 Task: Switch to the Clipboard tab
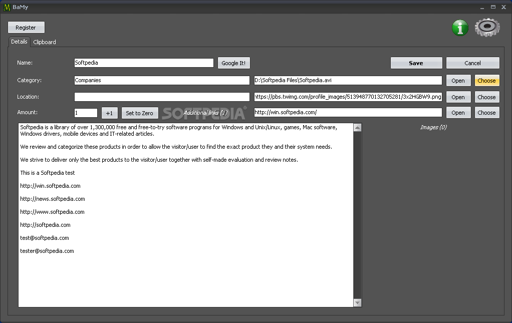[45, 42]
